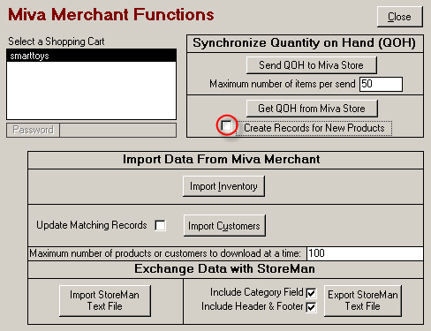Viewport: 431px width, 331px height.
Task: Click the Update Matching Records label
Action: pos(92,225)
